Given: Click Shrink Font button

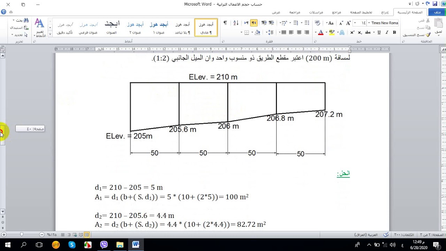Looking at the screenshot, I should point(341,23).
